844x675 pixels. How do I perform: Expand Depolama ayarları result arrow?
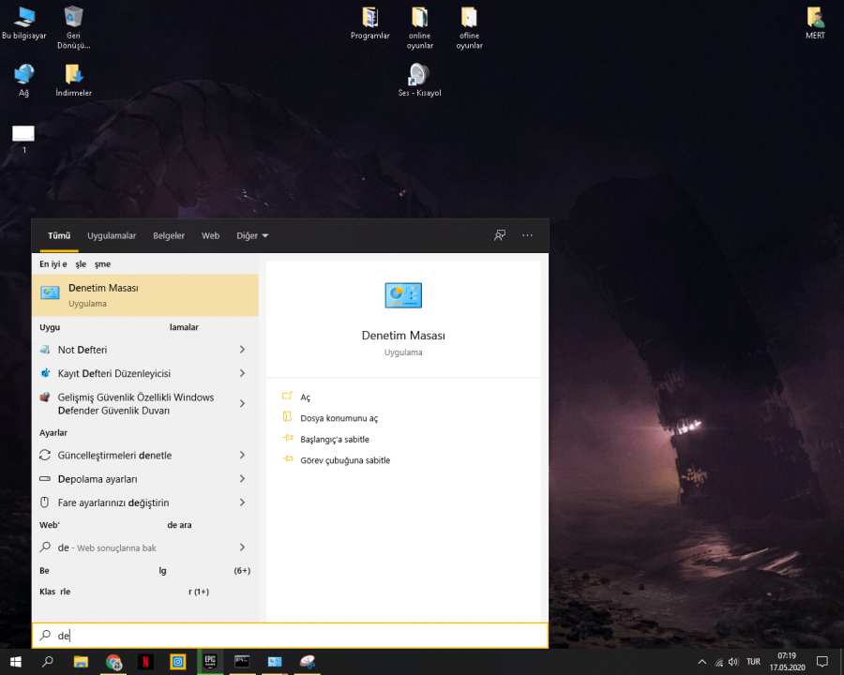(x=242, y=478)
